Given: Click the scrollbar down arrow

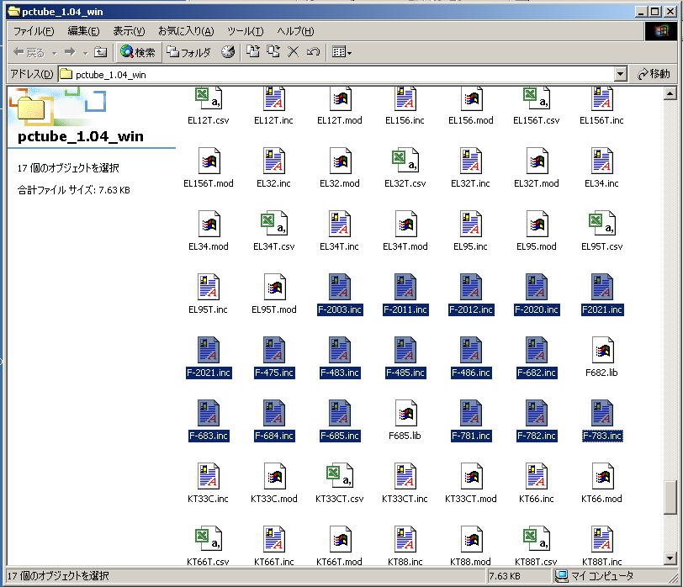Looking at the screenshot, I should point(670,558).
